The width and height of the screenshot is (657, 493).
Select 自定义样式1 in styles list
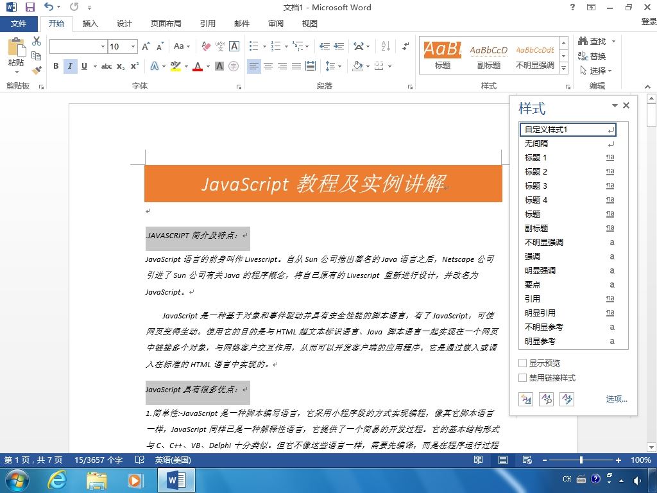(x=568, y=130)
